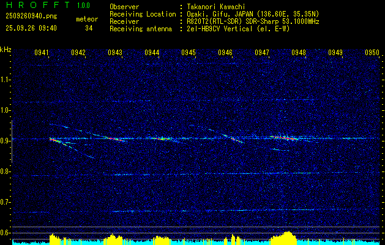Click the 0.8 kHz axis label
This screenshot has height=245, width=385.
click(5, 171)
